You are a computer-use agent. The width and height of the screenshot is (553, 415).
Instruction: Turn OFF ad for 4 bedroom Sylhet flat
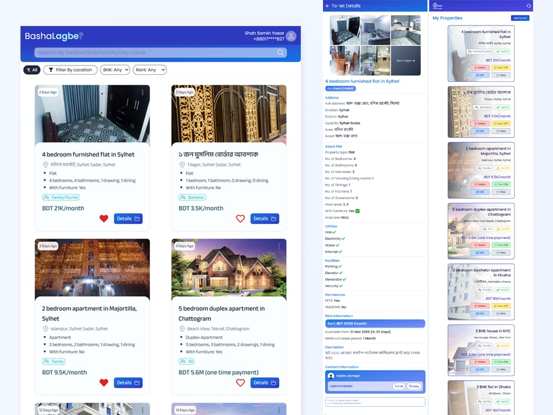pyautogui.click(x=501, y=68)
